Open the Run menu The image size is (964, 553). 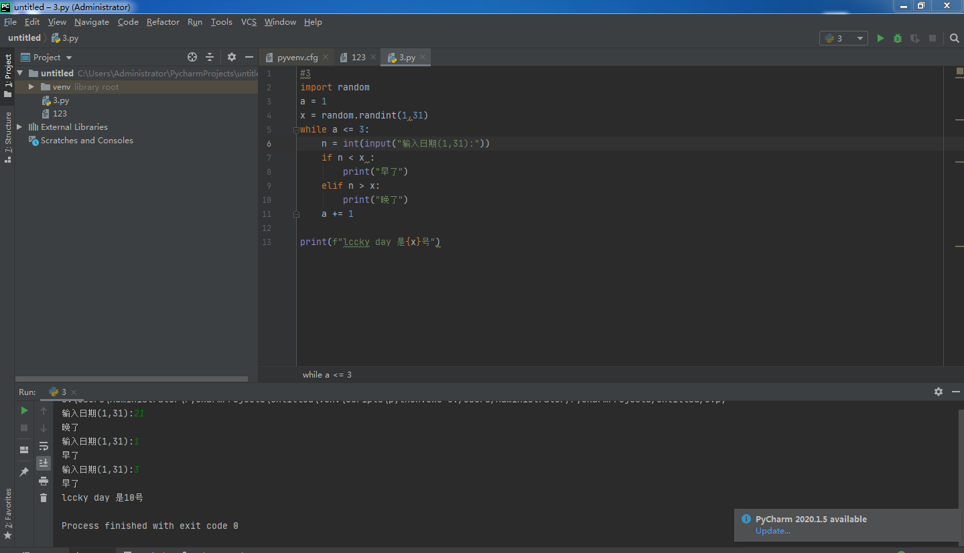coord(195,22)
